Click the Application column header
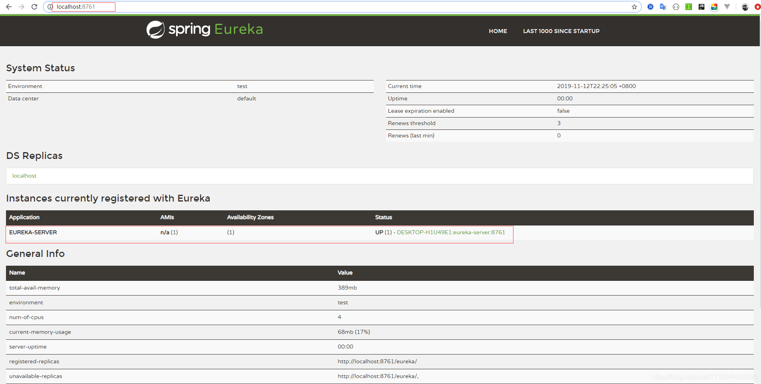This screenshot has width=761, height=384. pyautogui.click(x=24, y=217)
